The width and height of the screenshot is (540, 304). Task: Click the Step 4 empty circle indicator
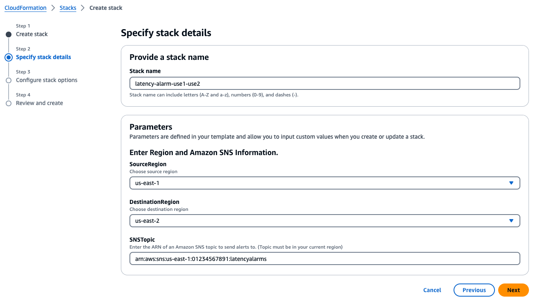(9, 103)
